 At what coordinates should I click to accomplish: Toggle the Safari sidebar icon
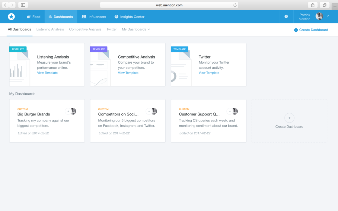[23, 5]
